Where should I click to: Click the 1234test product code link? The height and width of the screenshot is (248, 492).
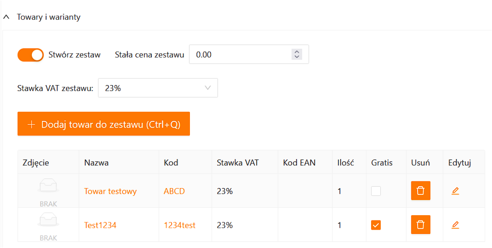point(180,225)
